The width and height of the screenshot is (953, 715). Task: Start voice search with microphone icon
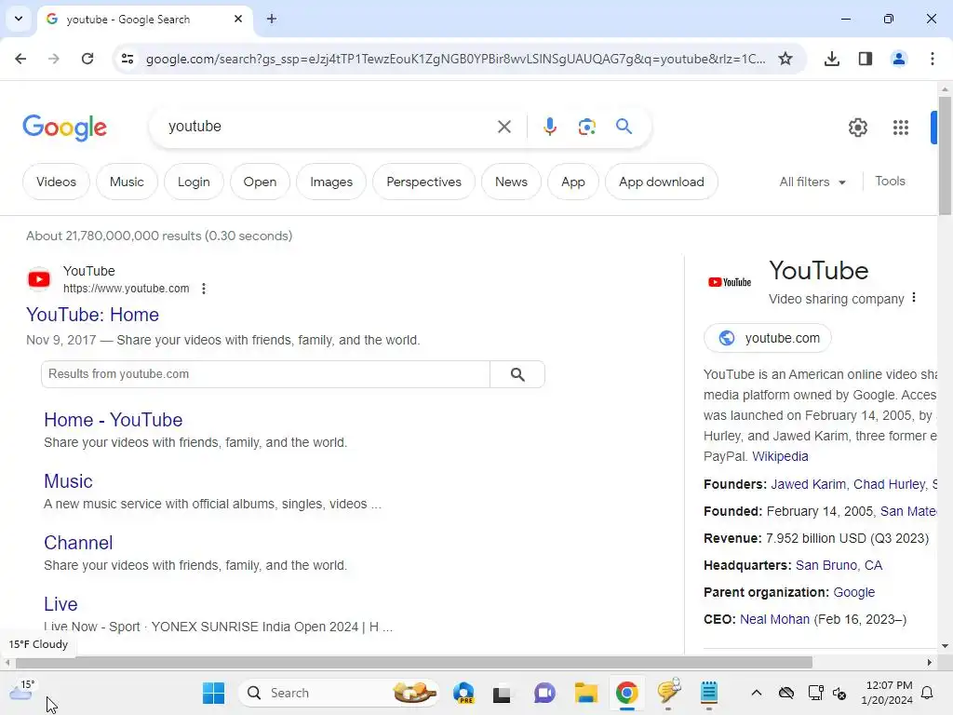coord(549,127)
